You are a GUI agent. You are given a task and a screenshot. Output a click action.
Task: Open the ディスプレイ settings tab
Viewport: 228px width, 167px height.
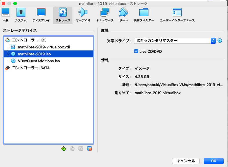41,15
